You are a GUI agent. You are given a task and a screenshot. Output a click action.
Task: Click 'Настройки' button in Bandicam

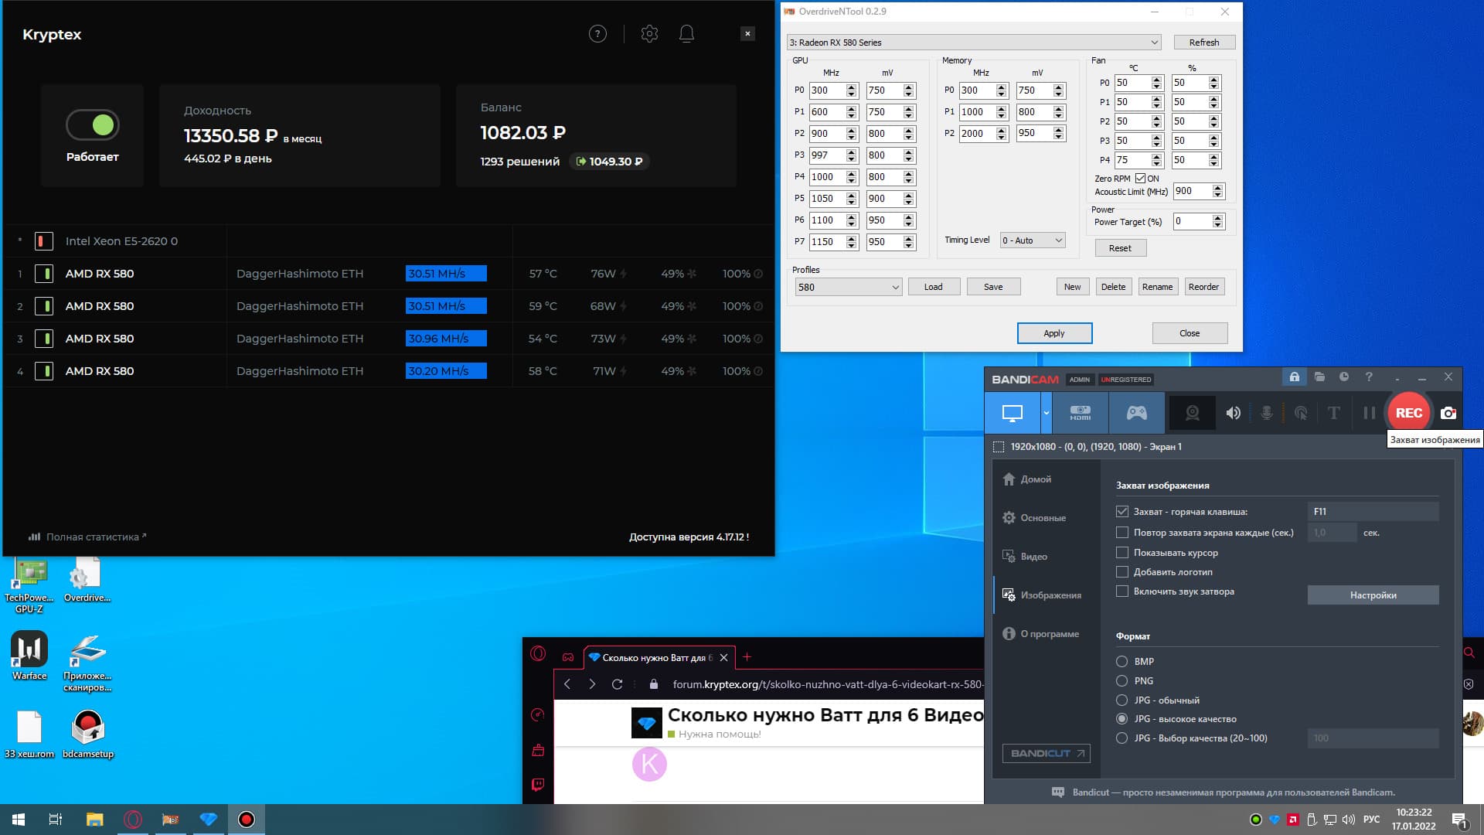pos(1373,595)
